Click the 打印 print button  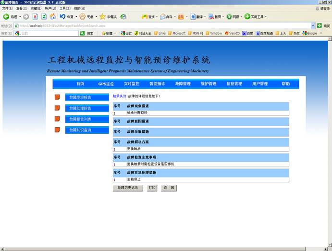pos(152,188)
